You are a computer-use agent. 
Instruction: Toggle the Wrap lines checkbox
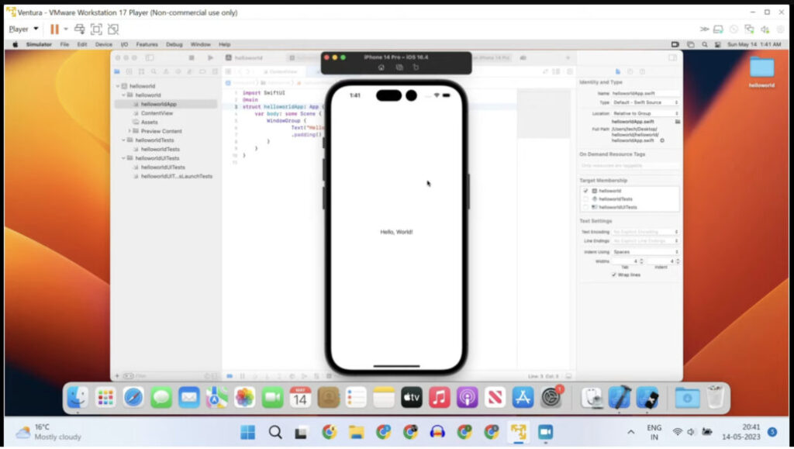(614, 275)
